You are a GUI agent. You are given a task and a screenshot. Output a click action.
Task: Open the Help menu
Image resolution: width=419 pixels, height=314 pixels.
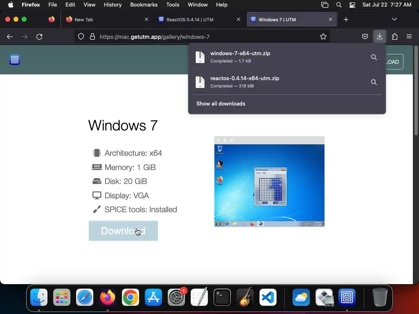point(221,4)
